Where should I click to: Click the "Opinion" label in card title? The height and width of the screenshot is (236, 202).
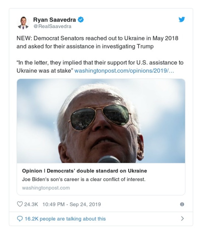point(32,171)
